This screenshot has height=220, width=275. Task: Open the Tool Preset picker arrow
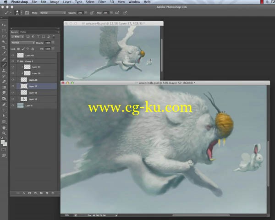[11, 13]
